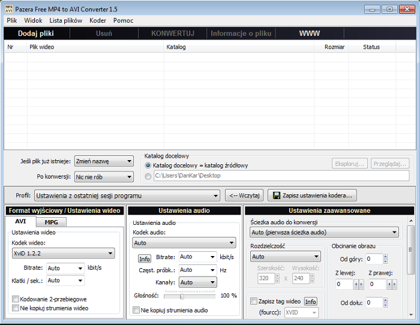Increase Od dołu crop value with up arrow
This screenshot has width=420, height=325.
click(x=385, y=300)
